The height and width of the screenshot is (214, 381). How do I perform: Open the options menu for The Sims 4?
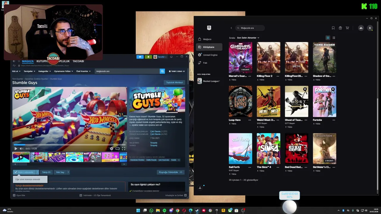278,167
